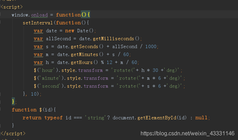Click the number '30' multiplier
The height and width of the screenshot is (140, 238).
click(x=155, y=70)
